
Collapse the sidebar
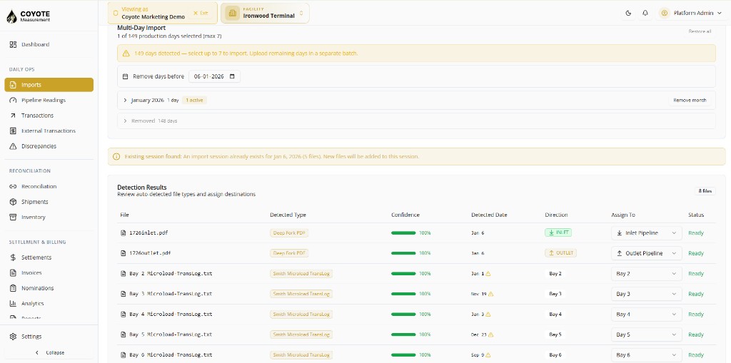tap(49, 353)
